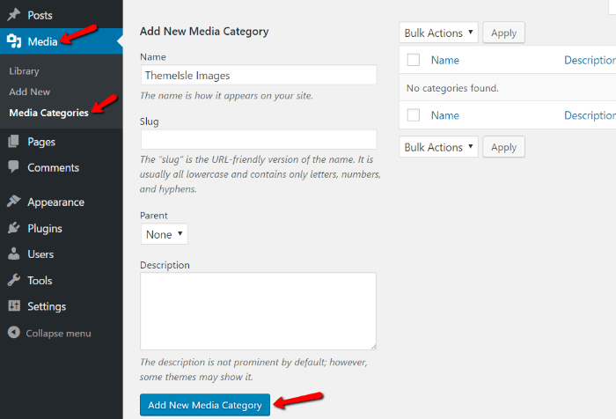Open the bottom Bulk Actions dropdown
Viewport: 616px width, 419px height.
[x=438, y=147]
